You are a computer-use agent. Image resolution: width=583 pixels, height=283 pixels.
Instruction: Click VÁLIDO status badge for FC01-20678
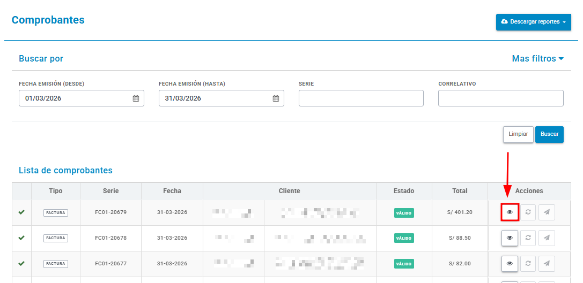pyautogui.click(x=404, y=238)
